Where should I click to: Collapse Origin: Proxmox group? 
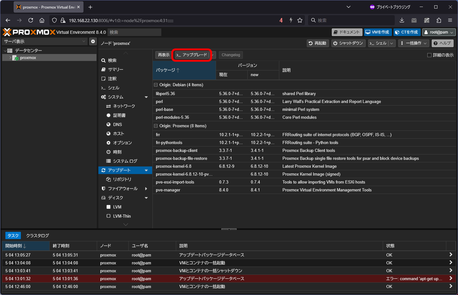coord(156,126)
